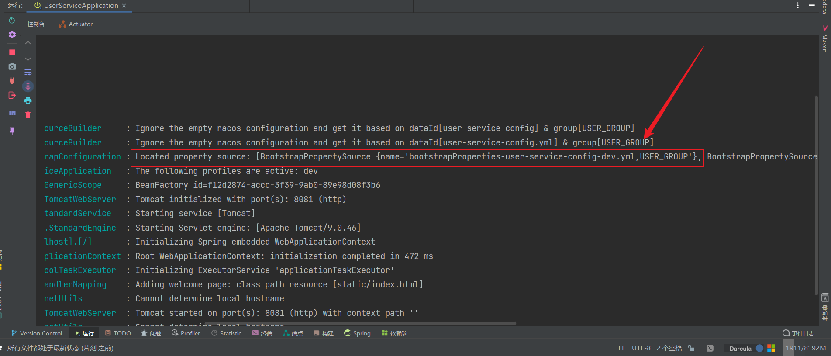The height and width of the screenshot is (356, 831).
Task: Open the 事件日志 Event Log
Action: tap(799, 333)
